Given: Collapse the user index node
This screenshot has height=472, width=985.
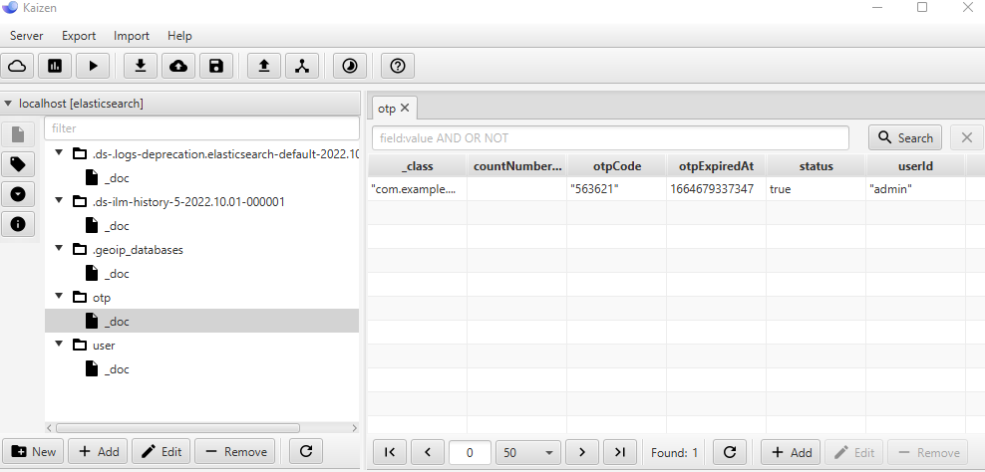Looking at the screenshot, I should click(59, 344).
